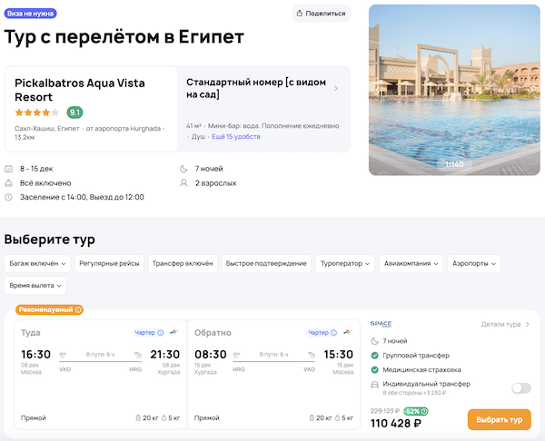The image size is (545, 441).
Task: Toggle the Трансфер включён filter chip
Action: click(182, 263)
